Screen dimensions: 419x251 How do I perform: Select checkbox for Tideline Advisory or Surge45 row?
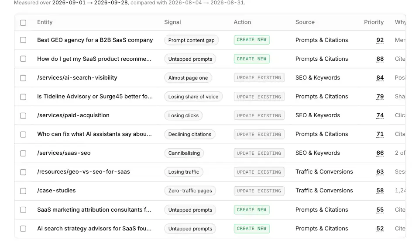click(23, 97)
